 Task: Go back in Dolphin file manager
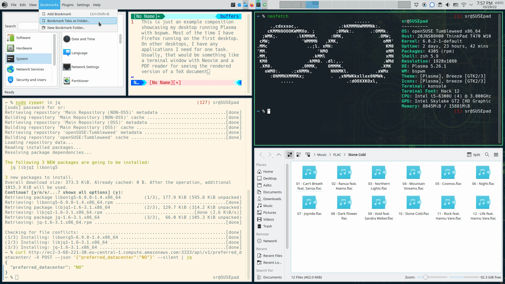click(261, 155)
